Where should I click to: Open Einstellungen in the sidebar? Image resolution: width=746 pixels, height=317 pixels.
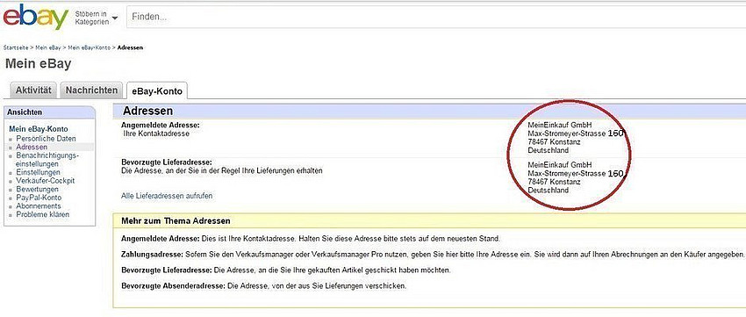[38, 172]
